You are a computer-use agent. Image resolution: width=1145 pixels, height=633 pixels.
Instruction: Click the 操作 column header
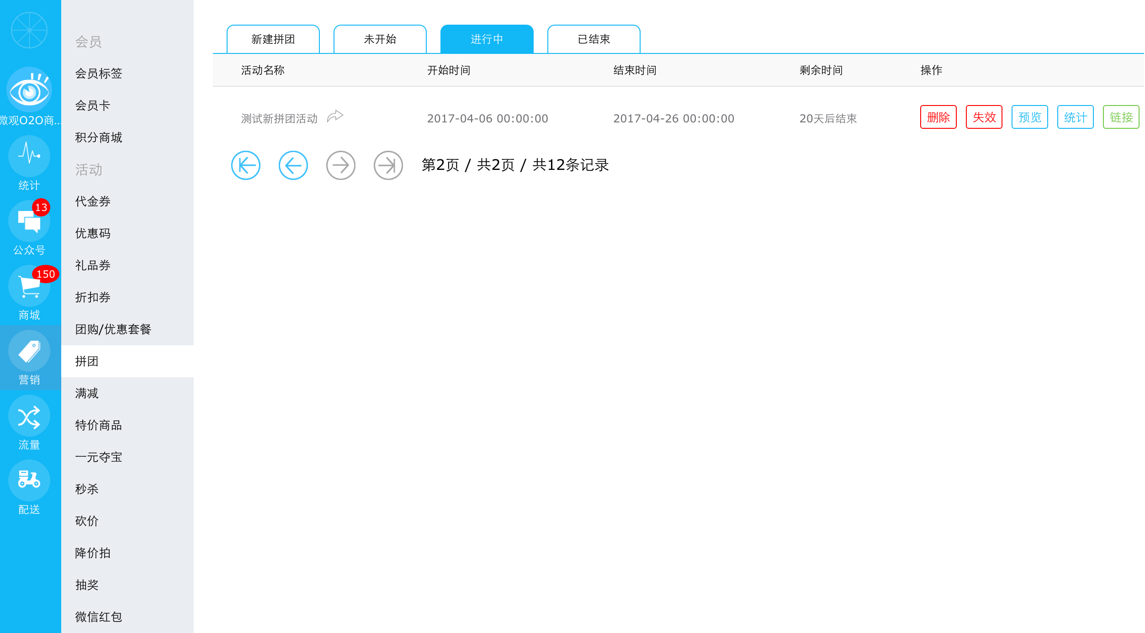(931, 70)
